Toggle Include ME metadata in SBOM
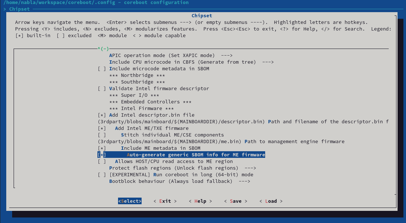The height and width of the screenshot is (223, 406). tap(102, 148)
